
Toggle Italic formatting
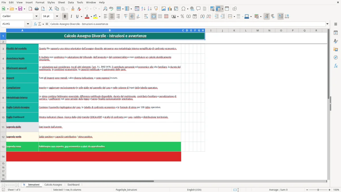coord(71,16)
